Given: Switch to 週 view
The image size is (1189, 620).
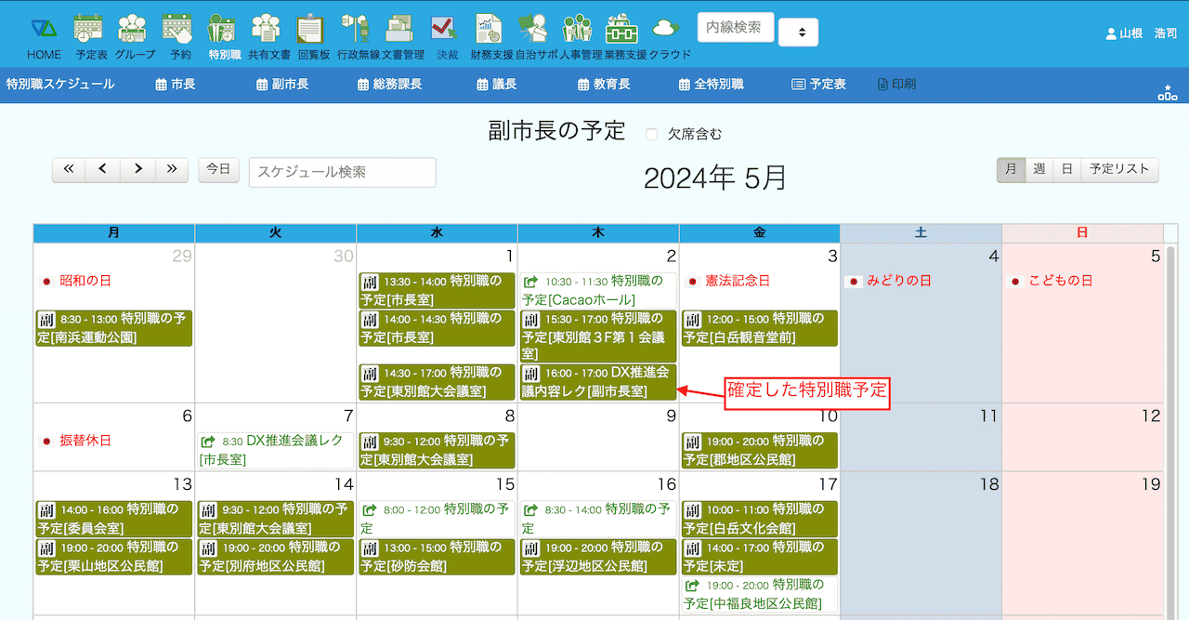Looking at the screenshot, I should tap(1039, 169).
